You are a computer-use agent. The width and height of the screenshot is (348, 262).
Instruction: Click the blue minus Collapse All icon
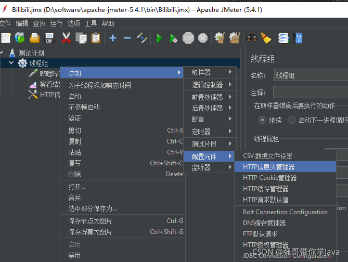tap(127, 38)
